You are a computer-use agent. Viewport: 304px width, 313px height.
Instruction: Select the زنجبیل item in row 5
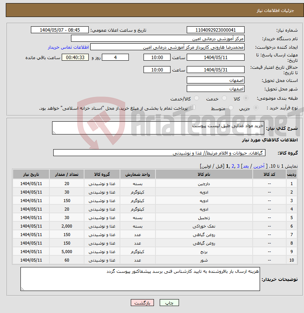204,218
